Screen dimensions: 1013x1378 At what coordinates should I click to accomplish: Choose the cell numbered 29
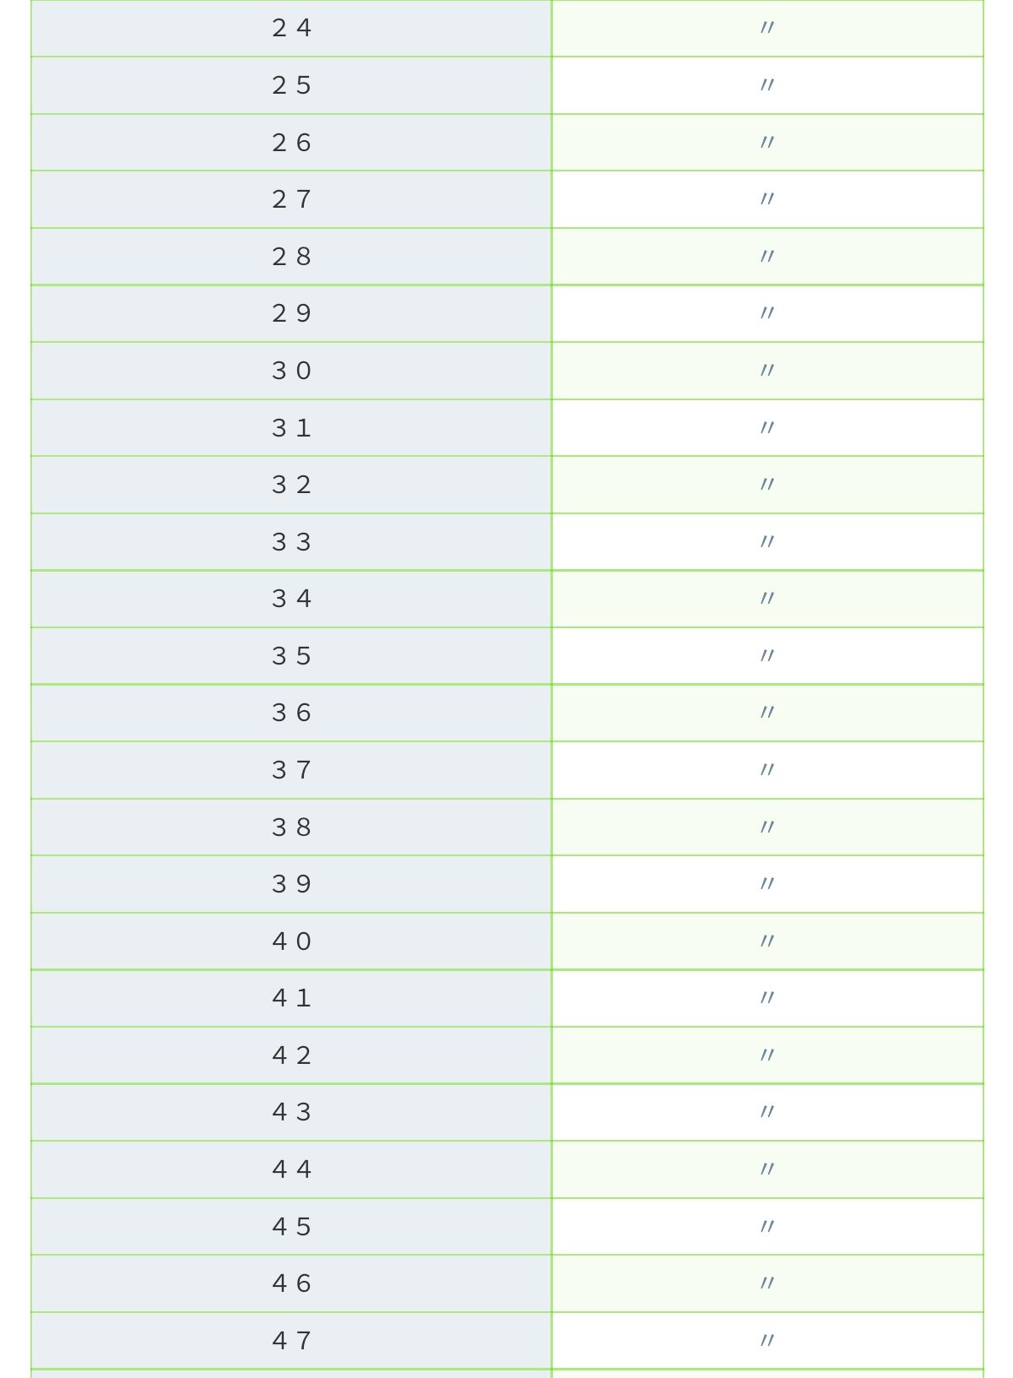(x=291, y=314)
